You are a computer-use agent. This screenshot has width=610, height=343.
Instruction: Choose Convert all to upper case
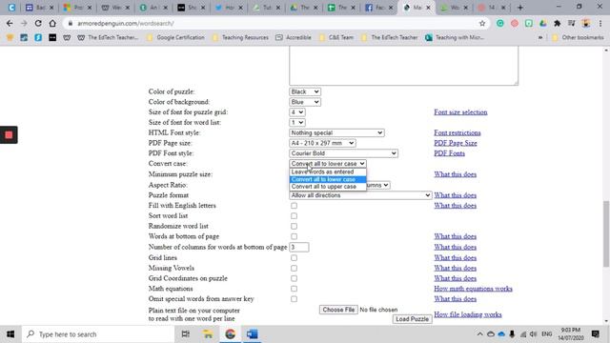tap(328, 187)
